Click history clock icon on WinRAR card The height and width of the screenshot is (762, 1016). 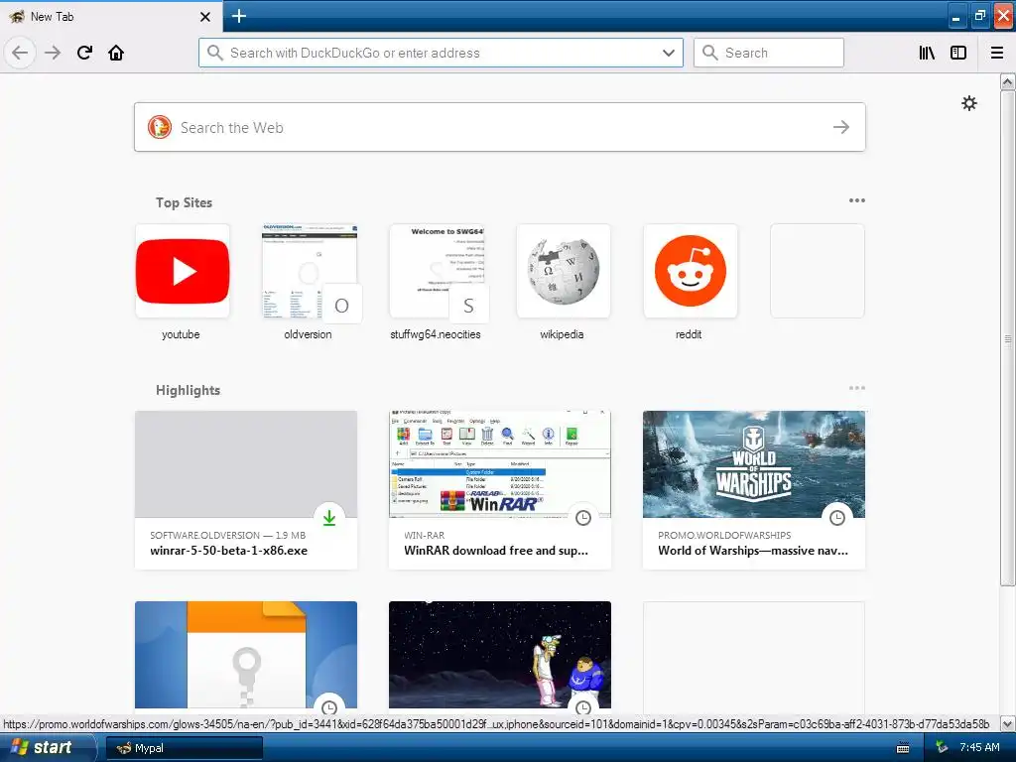583,517
